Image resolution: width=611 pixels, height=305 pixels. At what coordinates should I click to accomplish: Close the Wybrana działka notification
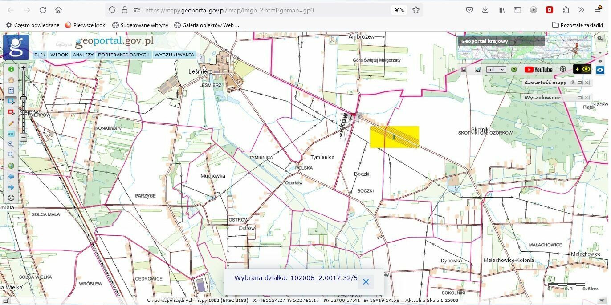(366, 282)
